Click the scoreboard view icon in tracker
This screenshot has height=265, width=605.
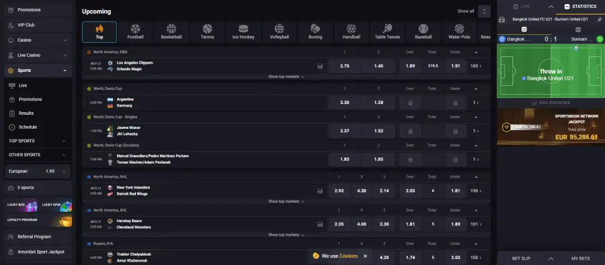point(524,30)
